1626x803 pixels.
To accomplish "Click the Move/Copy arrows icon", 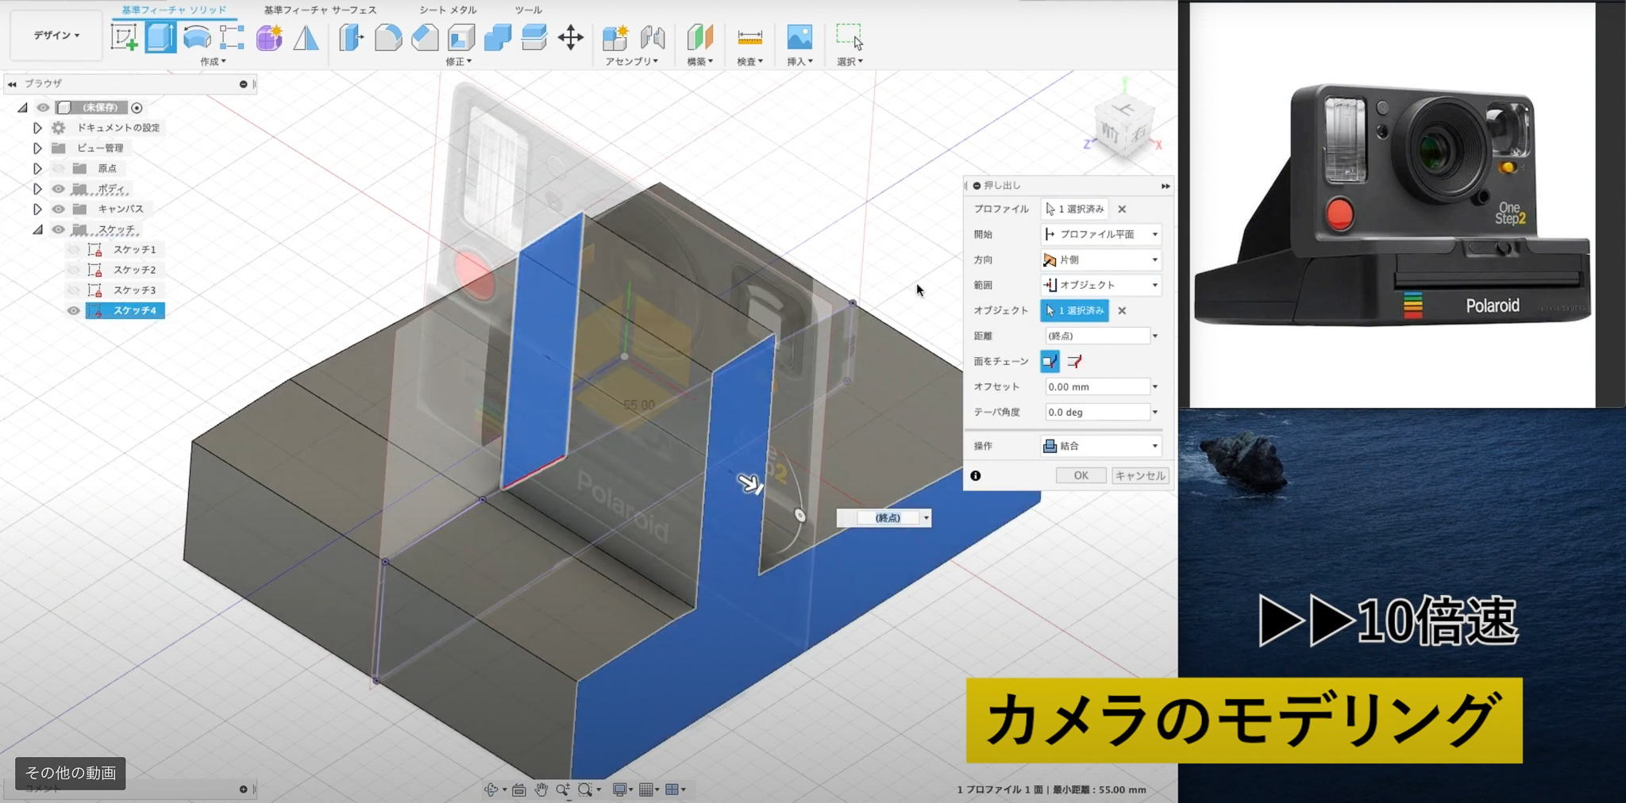I will click(x=571, y=37).
